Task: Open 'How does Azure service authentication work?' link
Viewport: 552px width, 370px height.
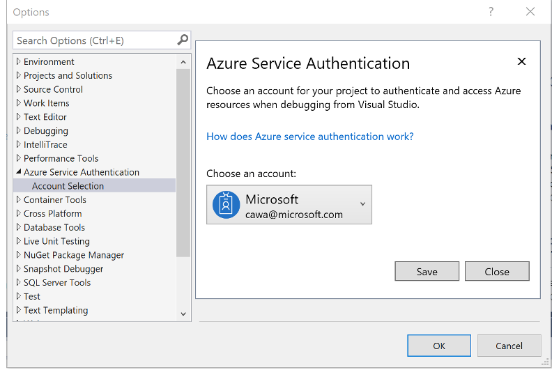Action: (309, 137)
